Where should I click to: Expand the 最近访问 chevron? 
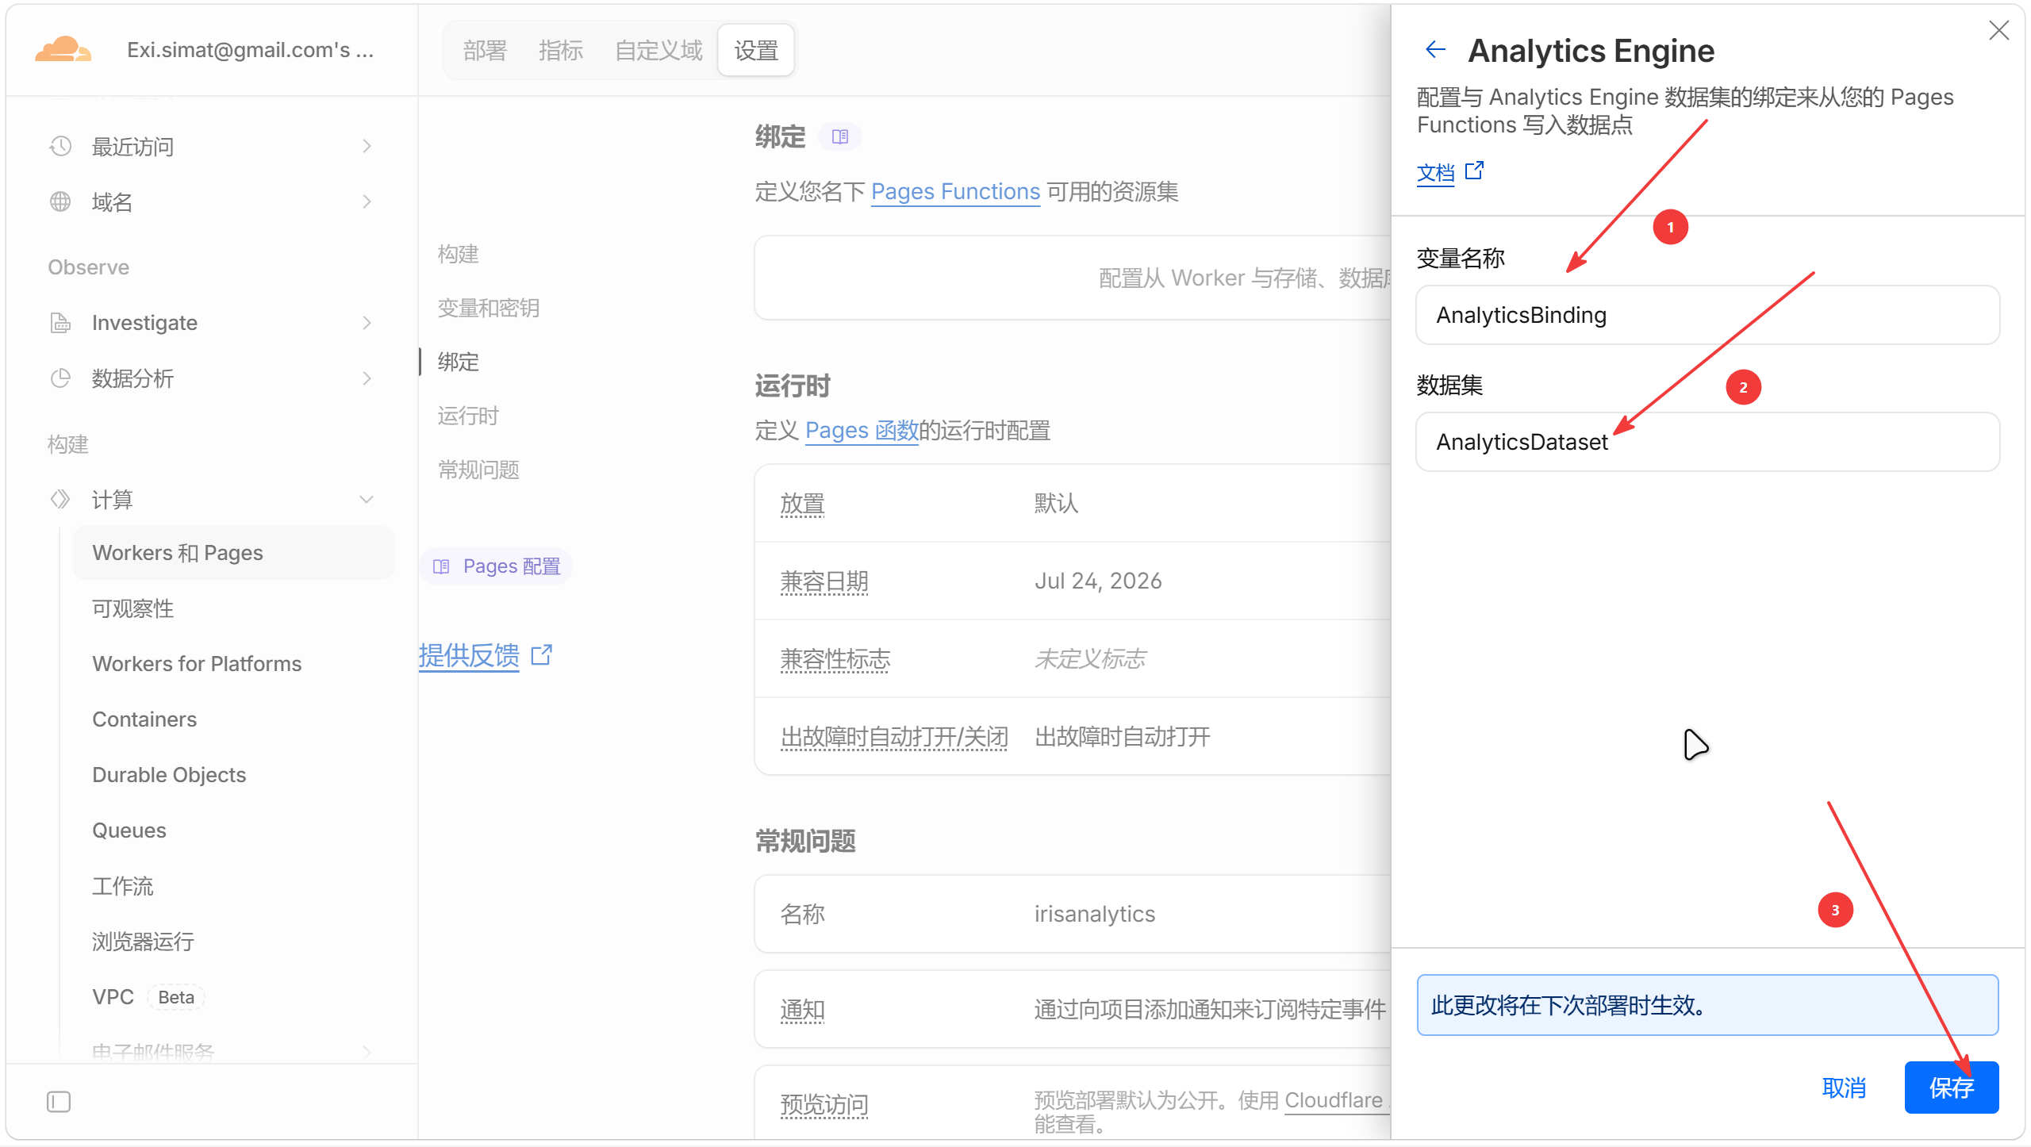point(367,146)
